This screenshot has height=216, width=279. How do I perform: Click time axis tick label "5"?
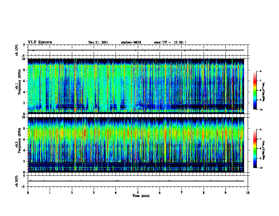click(138, 193)
